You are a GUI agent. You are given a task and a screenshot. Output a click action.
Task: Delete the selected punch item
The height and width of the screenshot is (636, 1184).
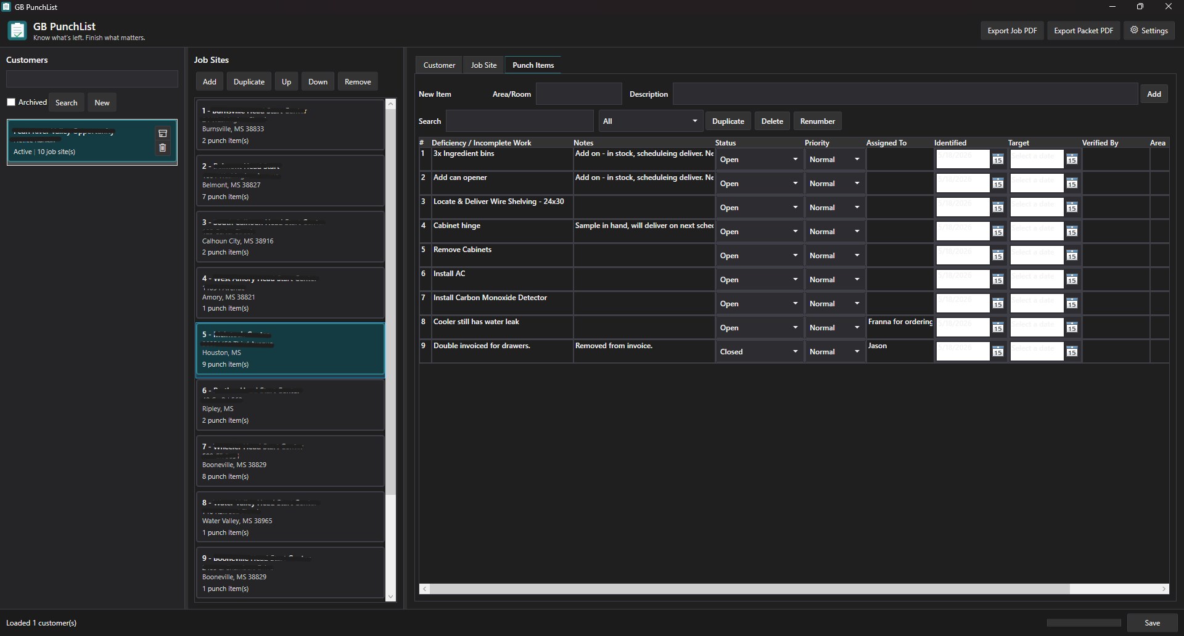coord(772,121)
